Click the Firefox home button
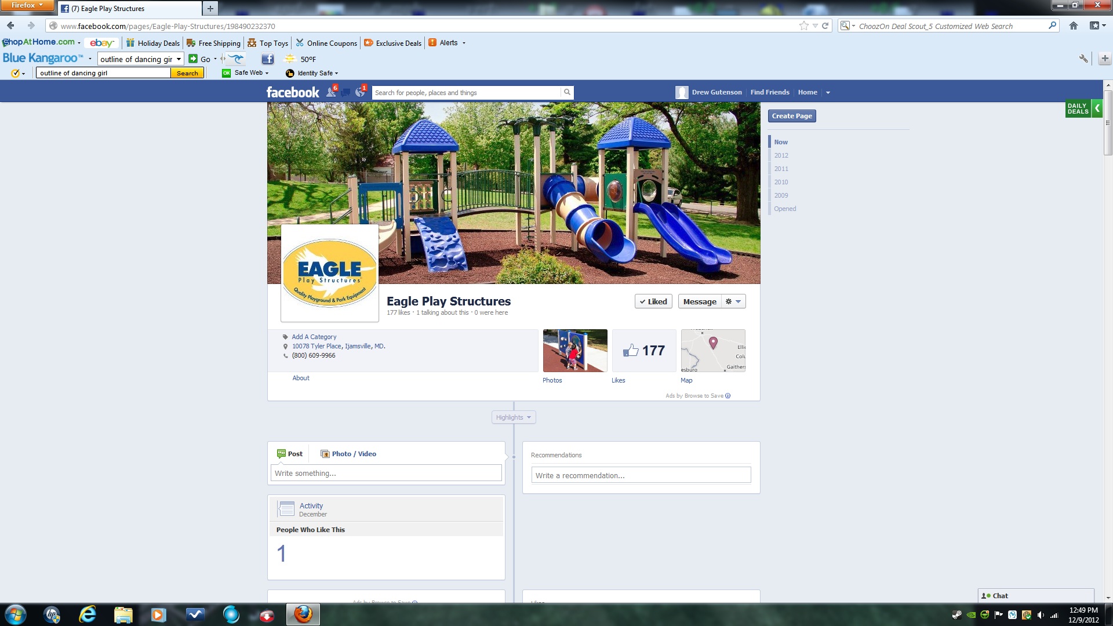The width and height of the screenshot is (1113, 626). click(1074, 26)
